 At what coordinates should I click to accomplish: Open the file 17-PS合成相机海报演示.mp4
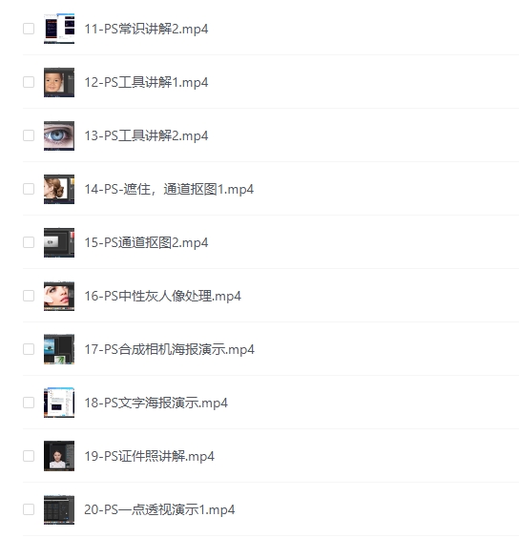169,349
